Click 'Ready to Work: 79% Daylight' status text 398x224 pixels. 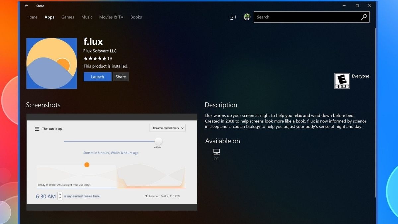(x=64, y=185)
